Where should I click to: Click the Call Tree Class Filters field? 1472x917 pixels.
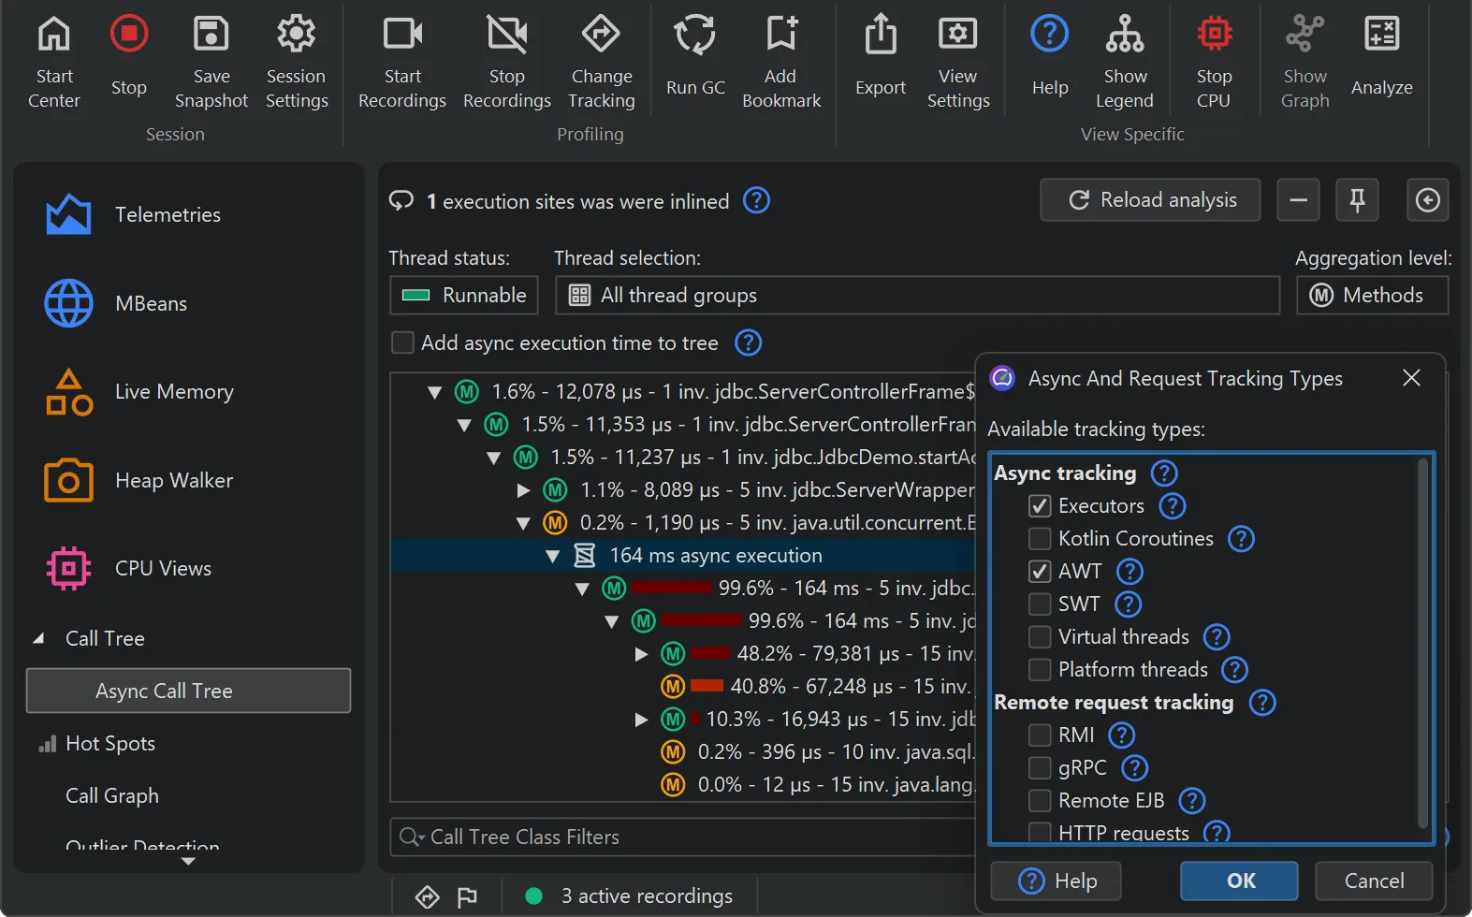pos(683,837)
